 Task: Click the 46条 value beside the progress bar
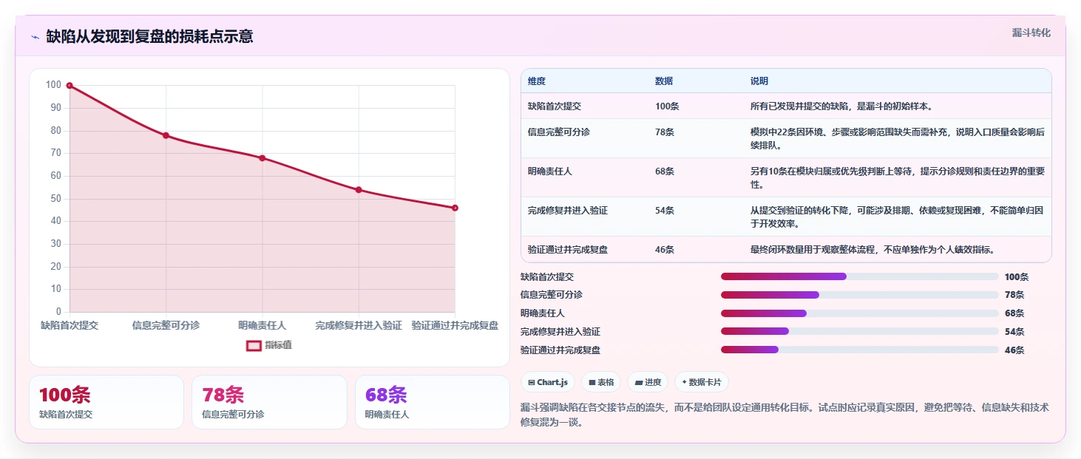click(x=1014, y=350)
